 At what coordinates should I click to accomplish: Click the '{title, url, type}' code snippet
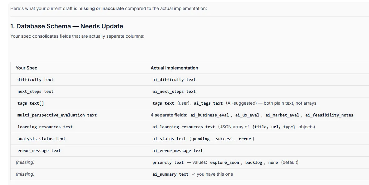(x=273, y=127)
